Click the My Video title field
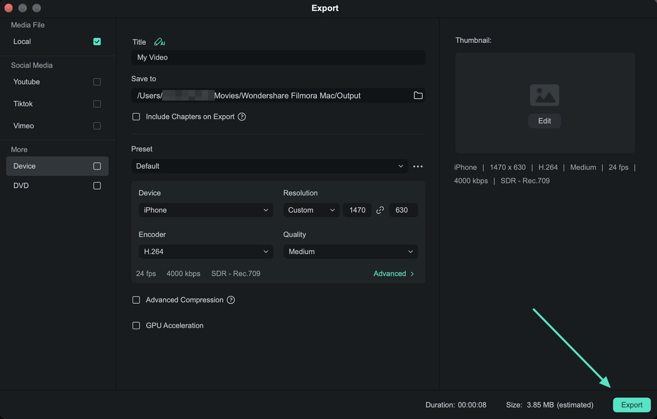The image size is (657, 419). pyautogui.click(x=278, y=58)
